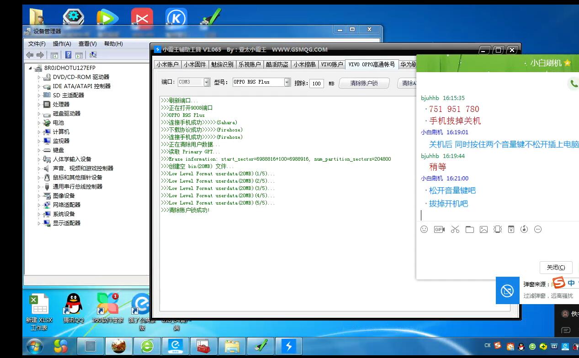Switch to the 酷派防盗 tab
The image size is (579, 358).
coord(277,64)
